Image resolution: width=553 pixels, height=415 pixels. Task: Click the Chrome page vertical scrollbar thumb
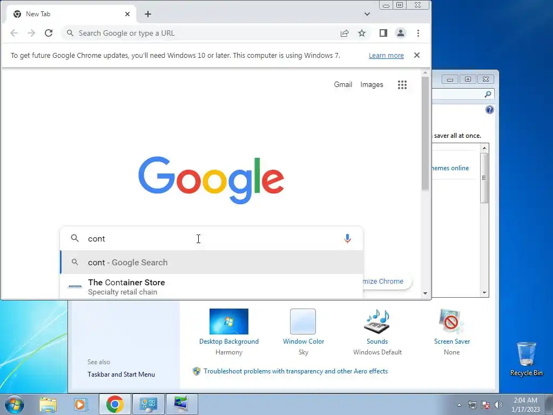click(426, 133)
